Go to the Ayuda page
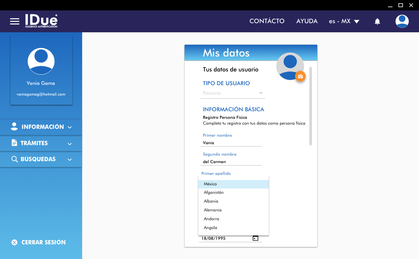The width and height of the screenshot is (419, 259). 307,21
